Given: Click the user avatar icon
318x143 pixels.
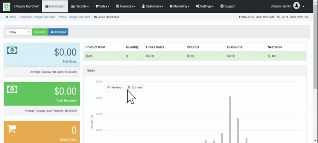Looking at the screenshot, I should pos(296,6).
